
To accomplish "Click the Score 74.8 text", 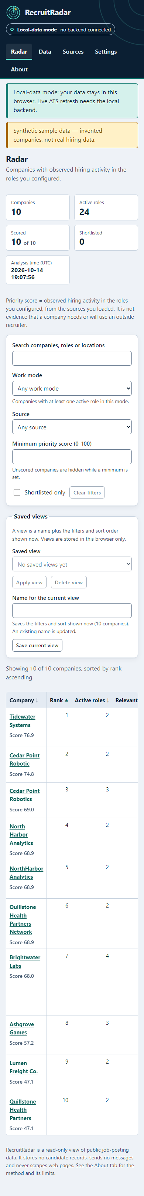I will [22, 774].
